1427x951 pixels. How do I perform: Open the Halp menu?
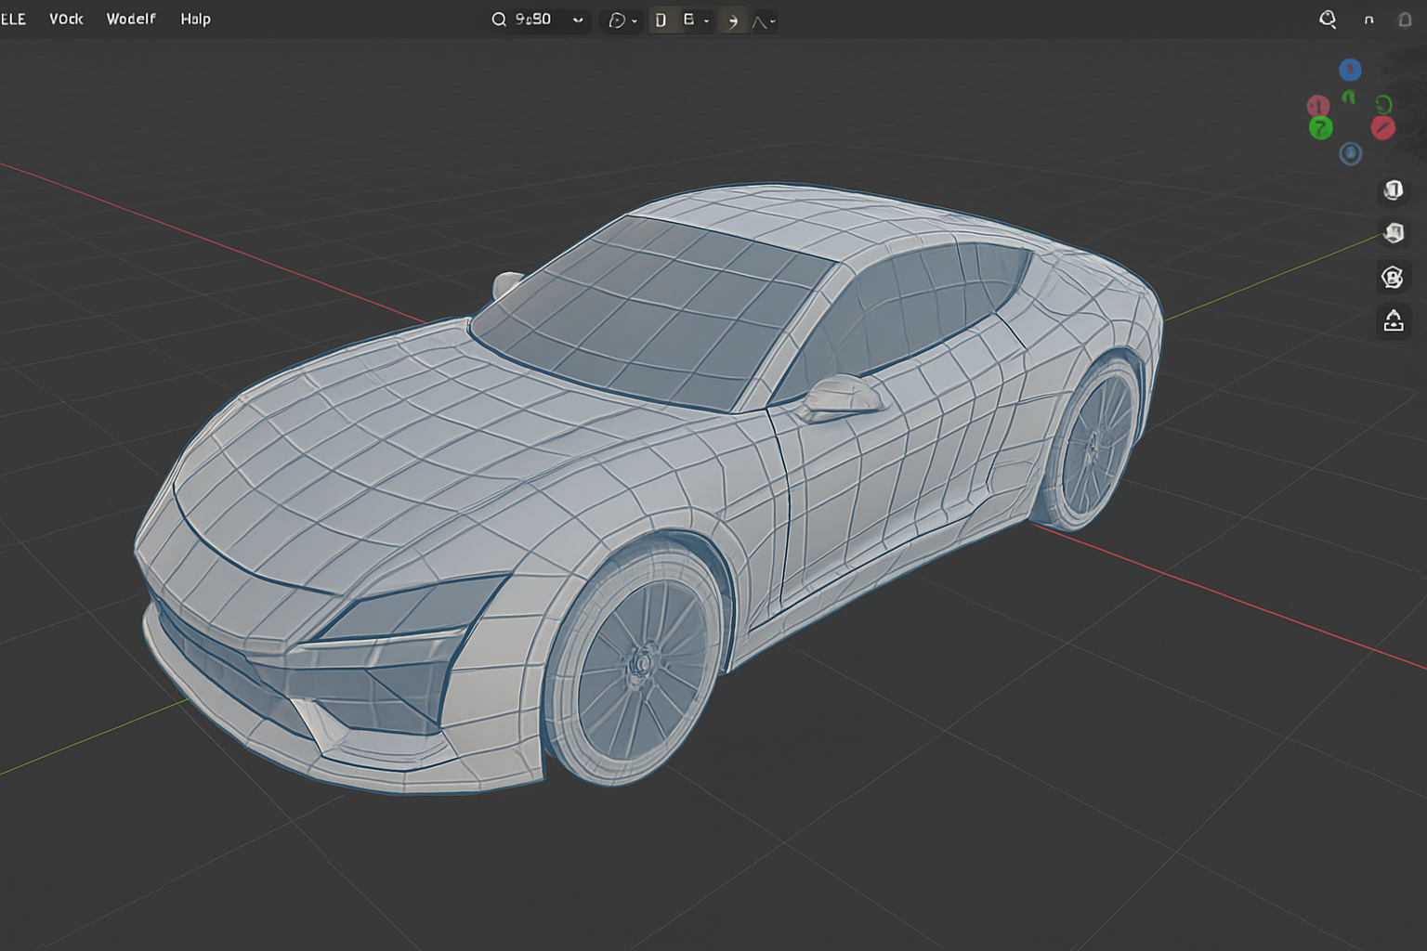(195, 19)
